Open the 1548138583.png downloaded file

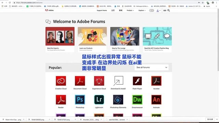(x=38, y=120)
